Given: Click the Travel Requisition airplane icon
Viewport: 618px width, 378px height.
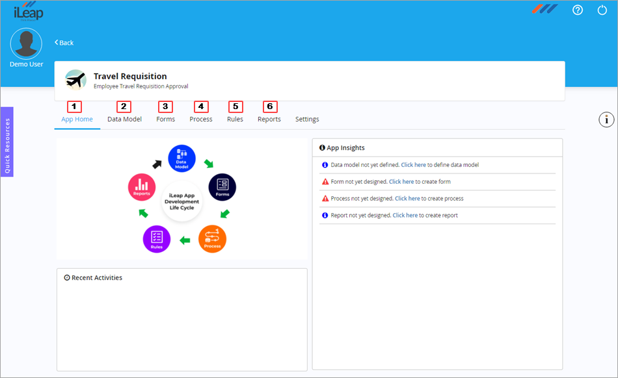Looking at the screenshot, I should (x=75, y=80).
